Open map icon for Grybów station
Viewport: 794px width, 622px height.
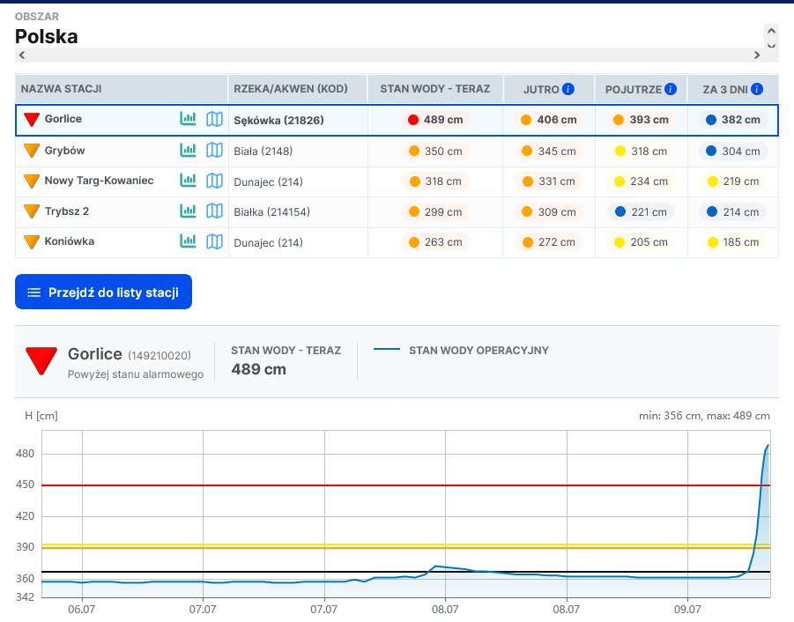pos(214,151)
